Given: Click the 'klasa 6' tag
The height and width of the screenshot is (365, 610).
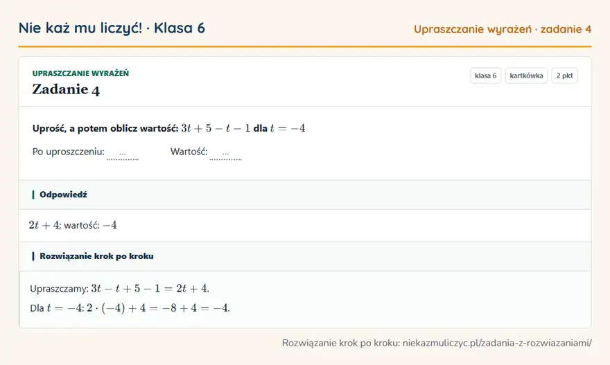Looking at the screenshot, I should [485, 75].
